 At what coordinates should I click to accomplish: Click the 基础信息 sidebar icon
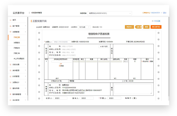tap(10, 88)
